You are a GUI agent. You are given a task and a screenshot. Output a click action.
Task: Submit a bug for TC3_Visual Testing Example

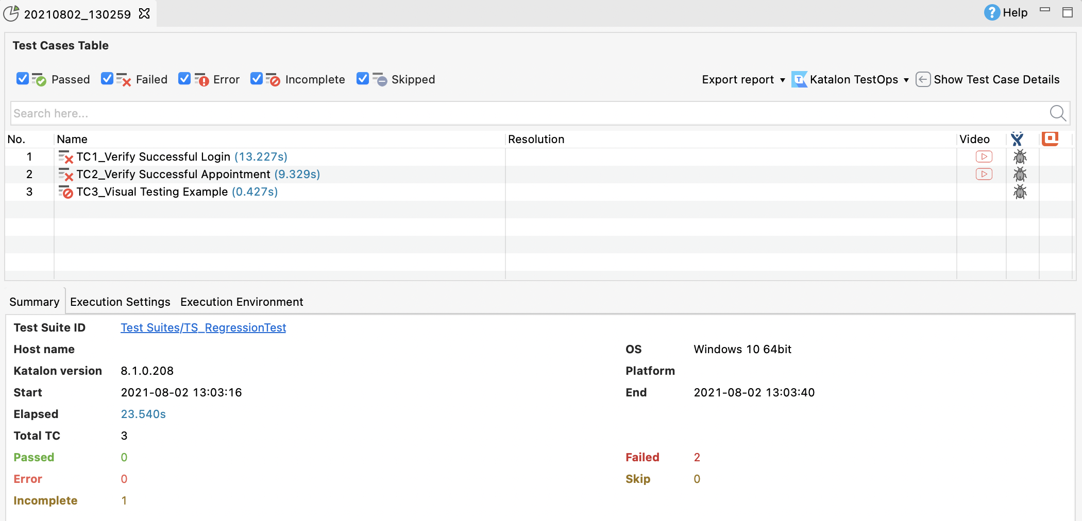point(1020,192)
